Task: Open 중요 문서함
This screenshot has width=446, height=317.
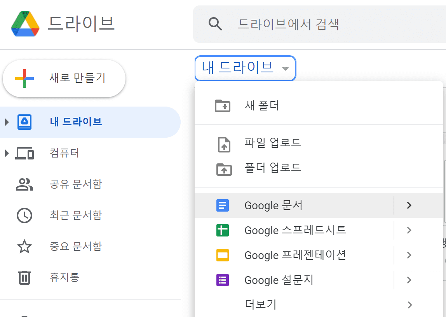Action: click(90, 246)
